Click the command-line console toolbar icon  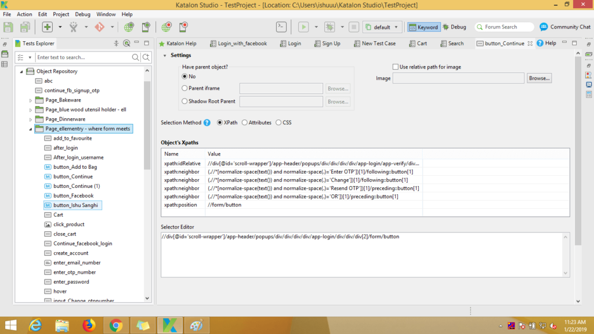pyautogui.click(x=281, y=27)
